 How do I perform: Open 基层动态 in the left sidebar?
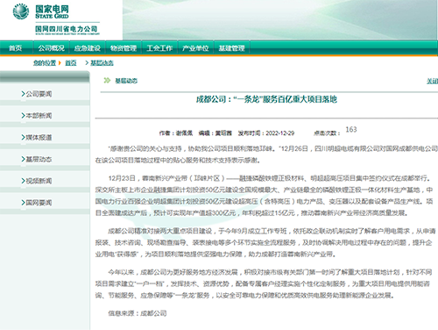pos(37,159)
